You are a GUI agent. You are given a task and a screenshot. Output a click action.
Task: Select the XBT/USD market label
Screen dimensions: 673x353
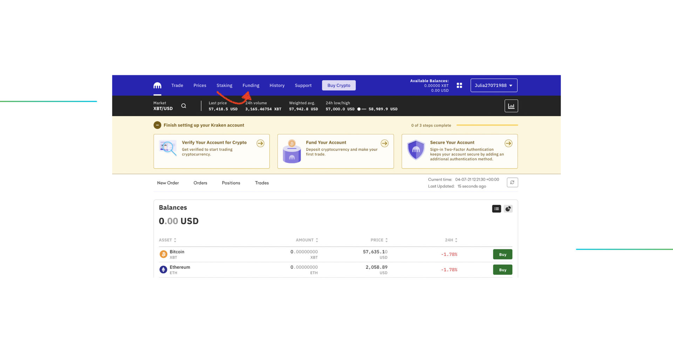pos(162,108)
